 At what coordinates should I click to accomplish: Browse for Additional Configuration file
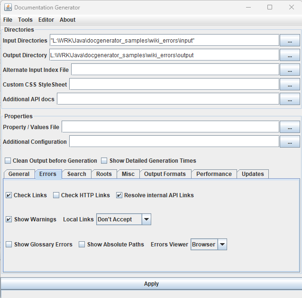click(x=290, y=141)
